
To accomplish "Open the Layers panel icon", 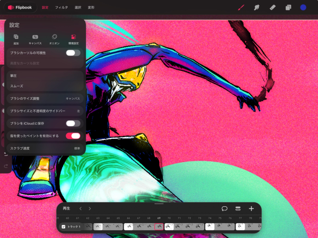I will (288, 8).
